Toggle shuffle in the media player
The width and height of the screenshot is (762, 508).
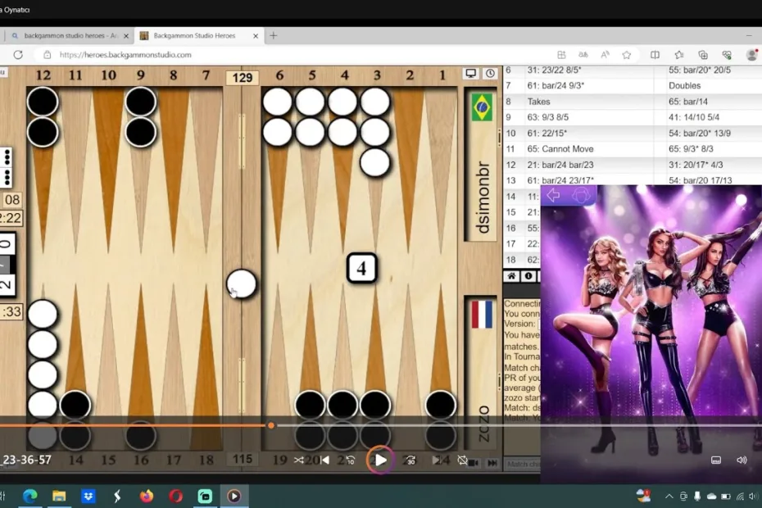click(299, 460)
